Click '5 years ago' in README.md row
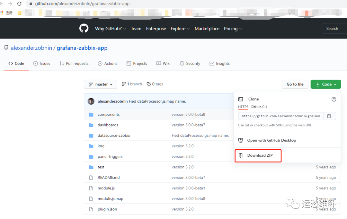The width and height of the screenshot is (347, 219). [326, 177]
